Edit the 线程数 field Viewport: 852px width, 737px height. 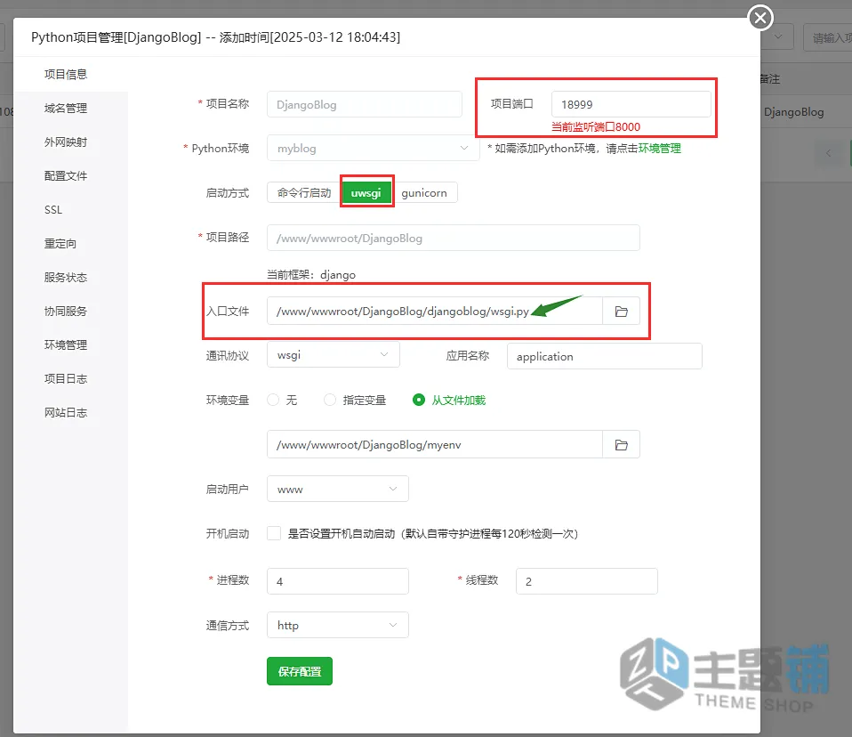[586, 581]
